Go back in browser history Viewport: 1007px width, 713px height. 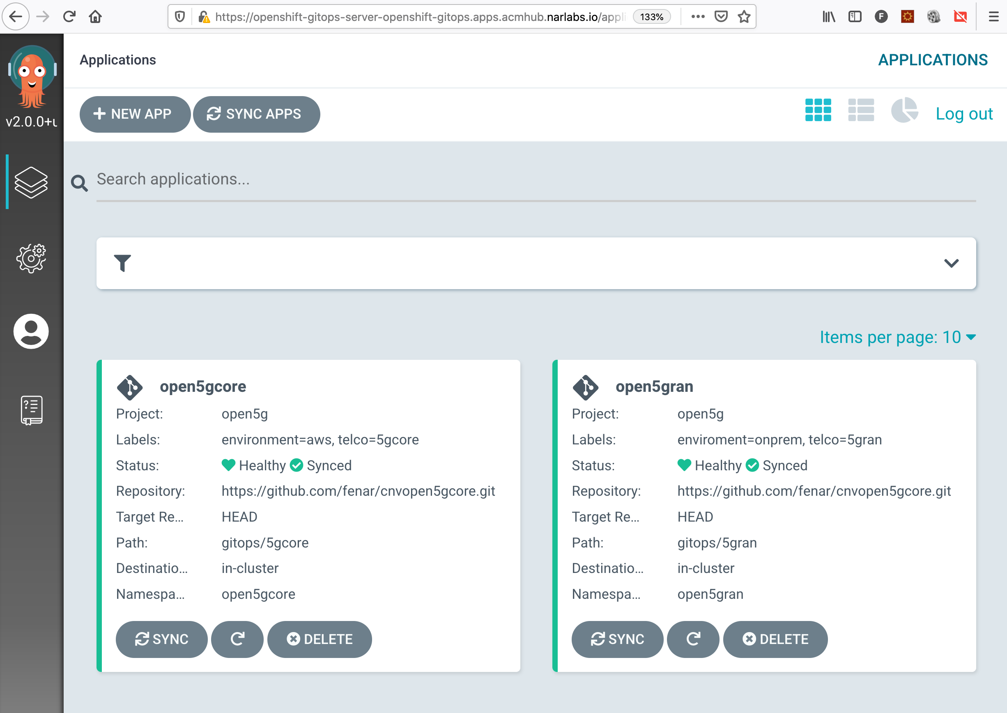click(16, 17)
